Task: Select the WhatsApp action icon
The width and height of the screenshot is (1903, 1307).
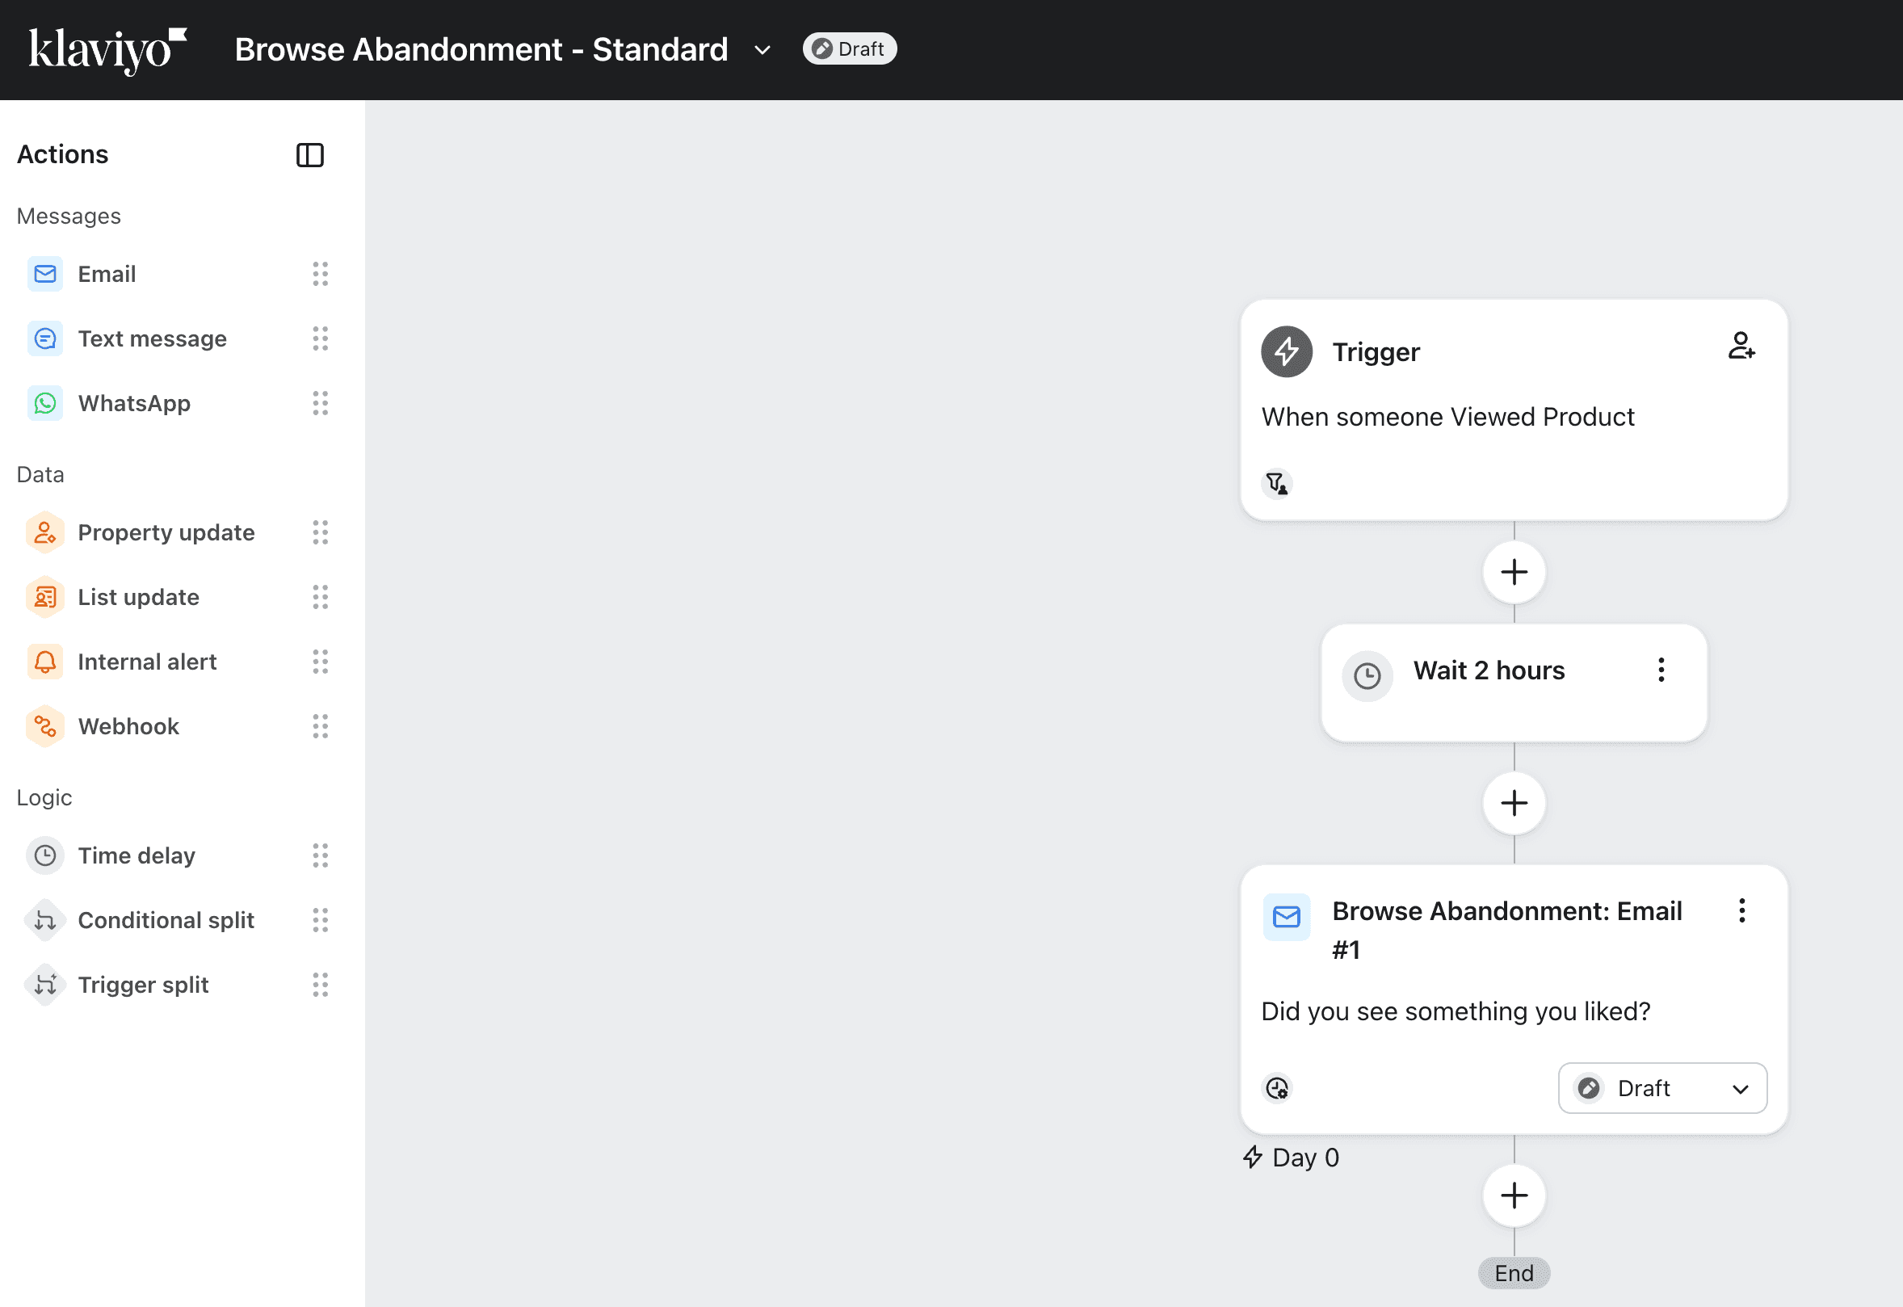Action: point(45,403)
